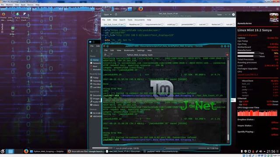
Task: Open VirtualBox Devices menu
Action: [30, 5]
